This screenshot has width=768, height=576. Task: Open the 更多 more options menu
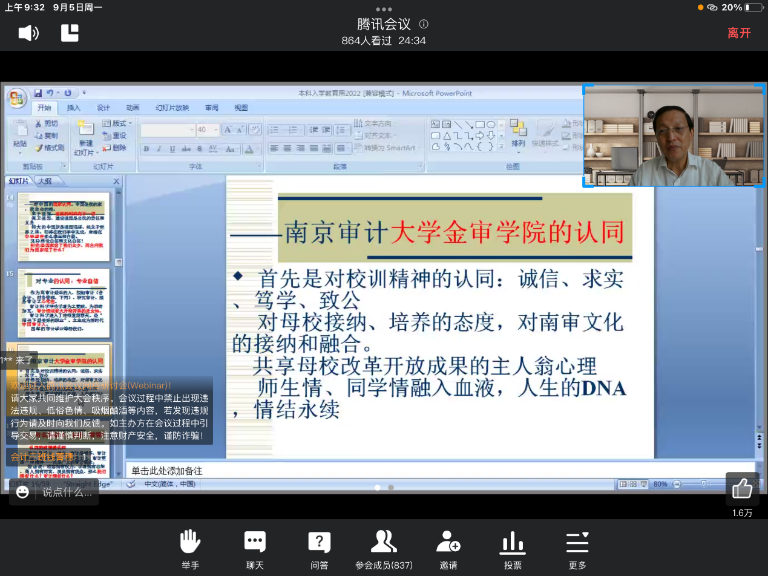click(x=577, y=548)
